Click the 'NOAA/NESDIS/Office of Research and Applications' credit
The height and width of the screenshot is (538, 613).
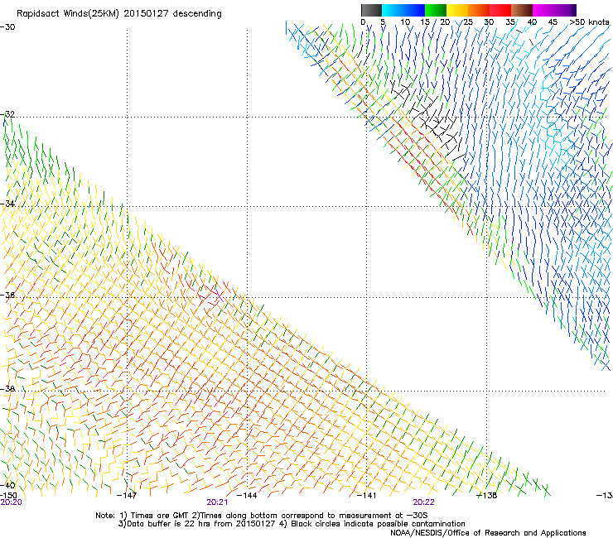click(488, 532)
